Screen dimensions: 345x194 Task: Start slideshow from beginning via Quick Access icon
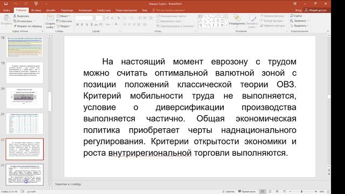click(36, 4)
